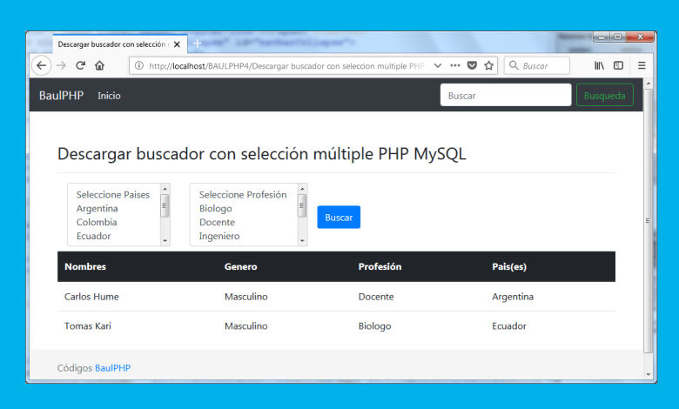Go to the Firefox home page

(99, 65)
